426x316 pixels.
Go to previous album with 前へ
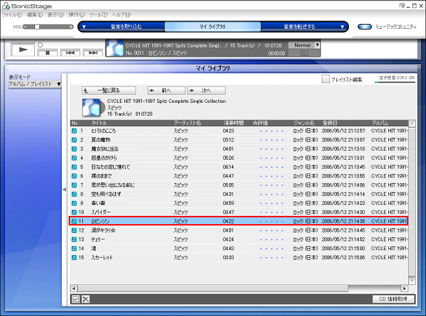pos(166,90)
